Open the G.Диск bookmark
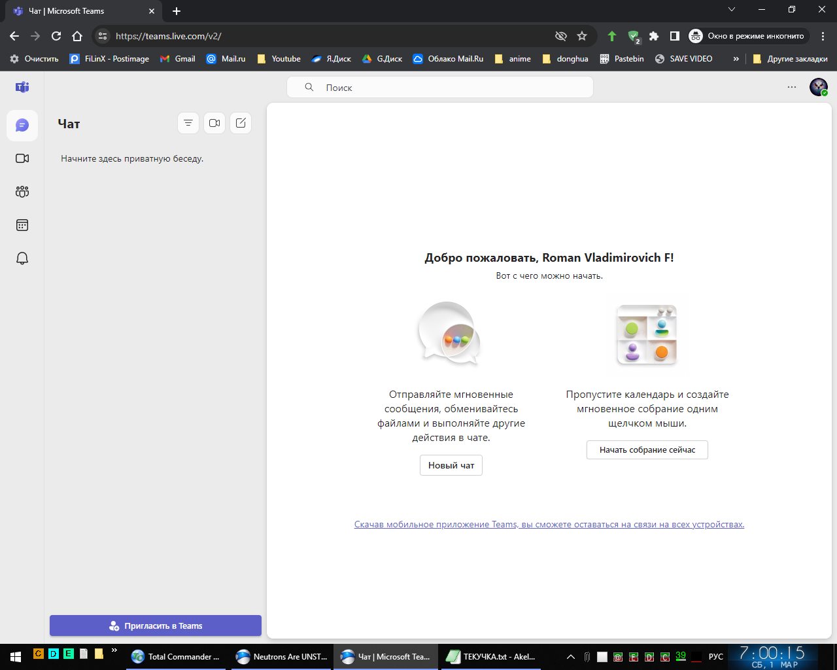Screen dimensions: 837x670 point(383,59)
